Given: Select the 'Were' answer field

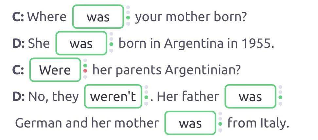Looking at the screenshot, I should (55, 70).
